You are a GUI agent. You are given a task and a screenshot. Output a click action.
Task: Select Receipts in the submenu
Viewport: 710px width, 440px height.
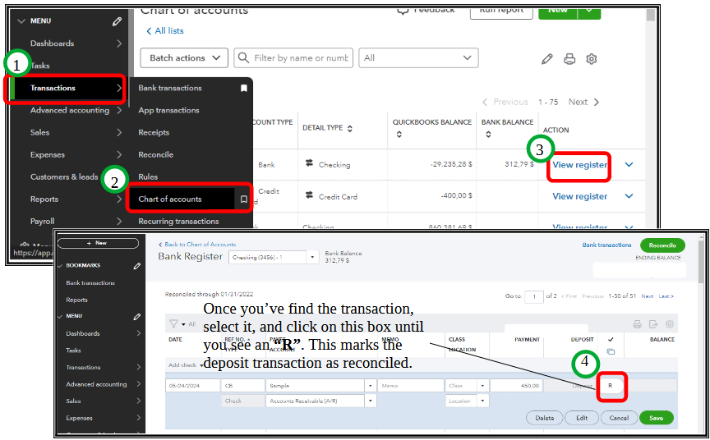pos(154,132)
